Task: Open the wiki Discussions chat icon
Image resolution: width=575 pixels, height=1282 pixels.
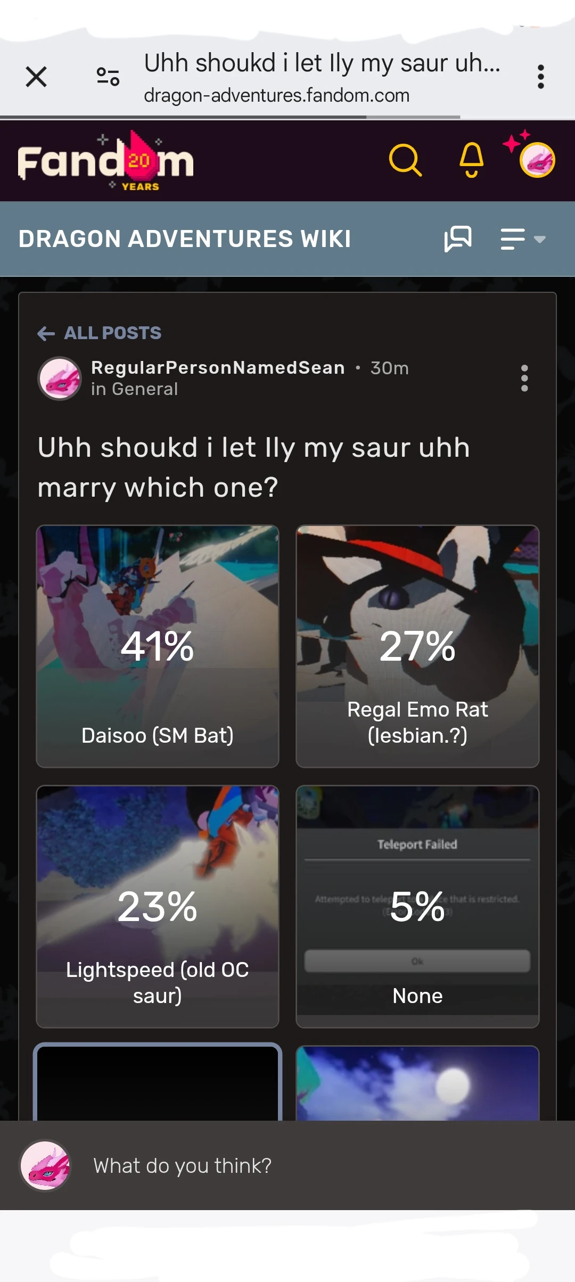Action: tap(458, 239)
